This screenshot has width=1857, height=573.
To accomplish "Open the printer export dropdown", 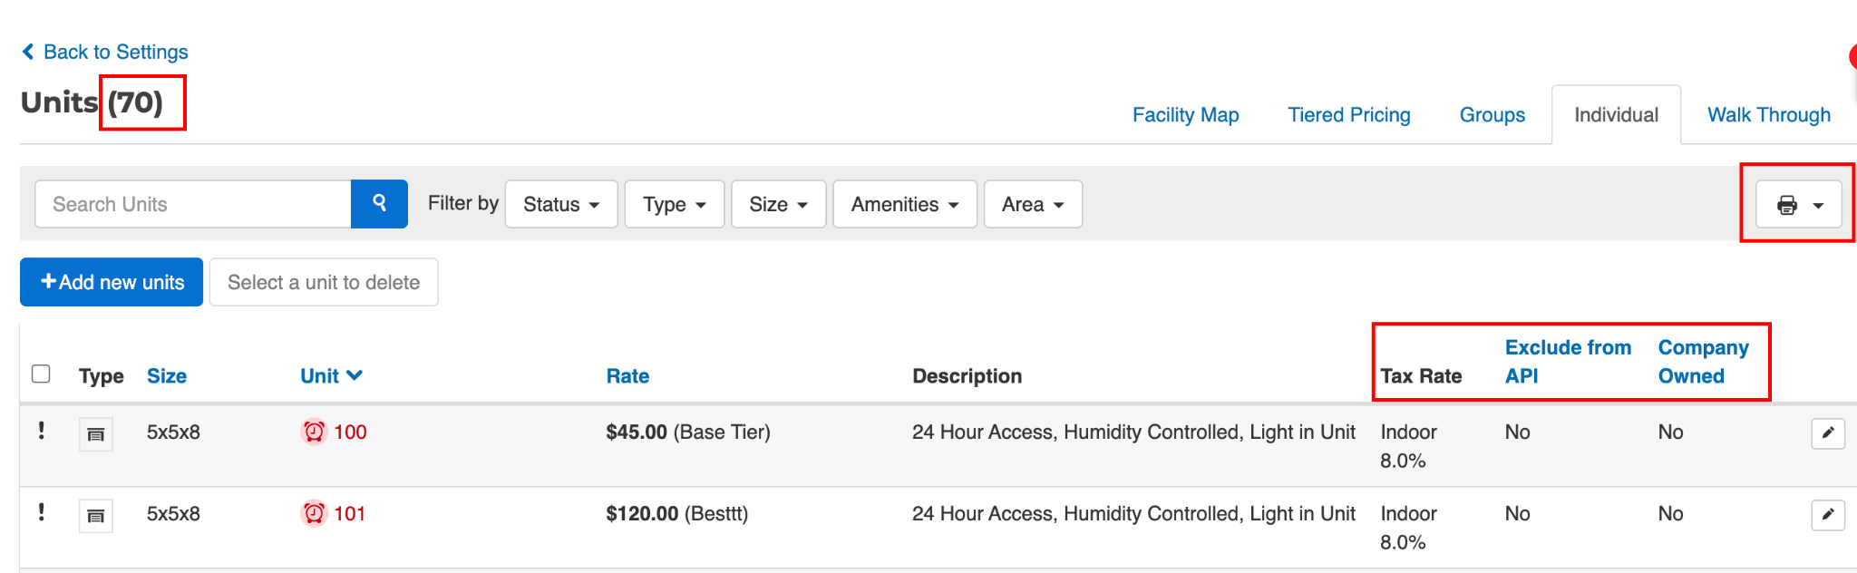I will coord(1799,205).
